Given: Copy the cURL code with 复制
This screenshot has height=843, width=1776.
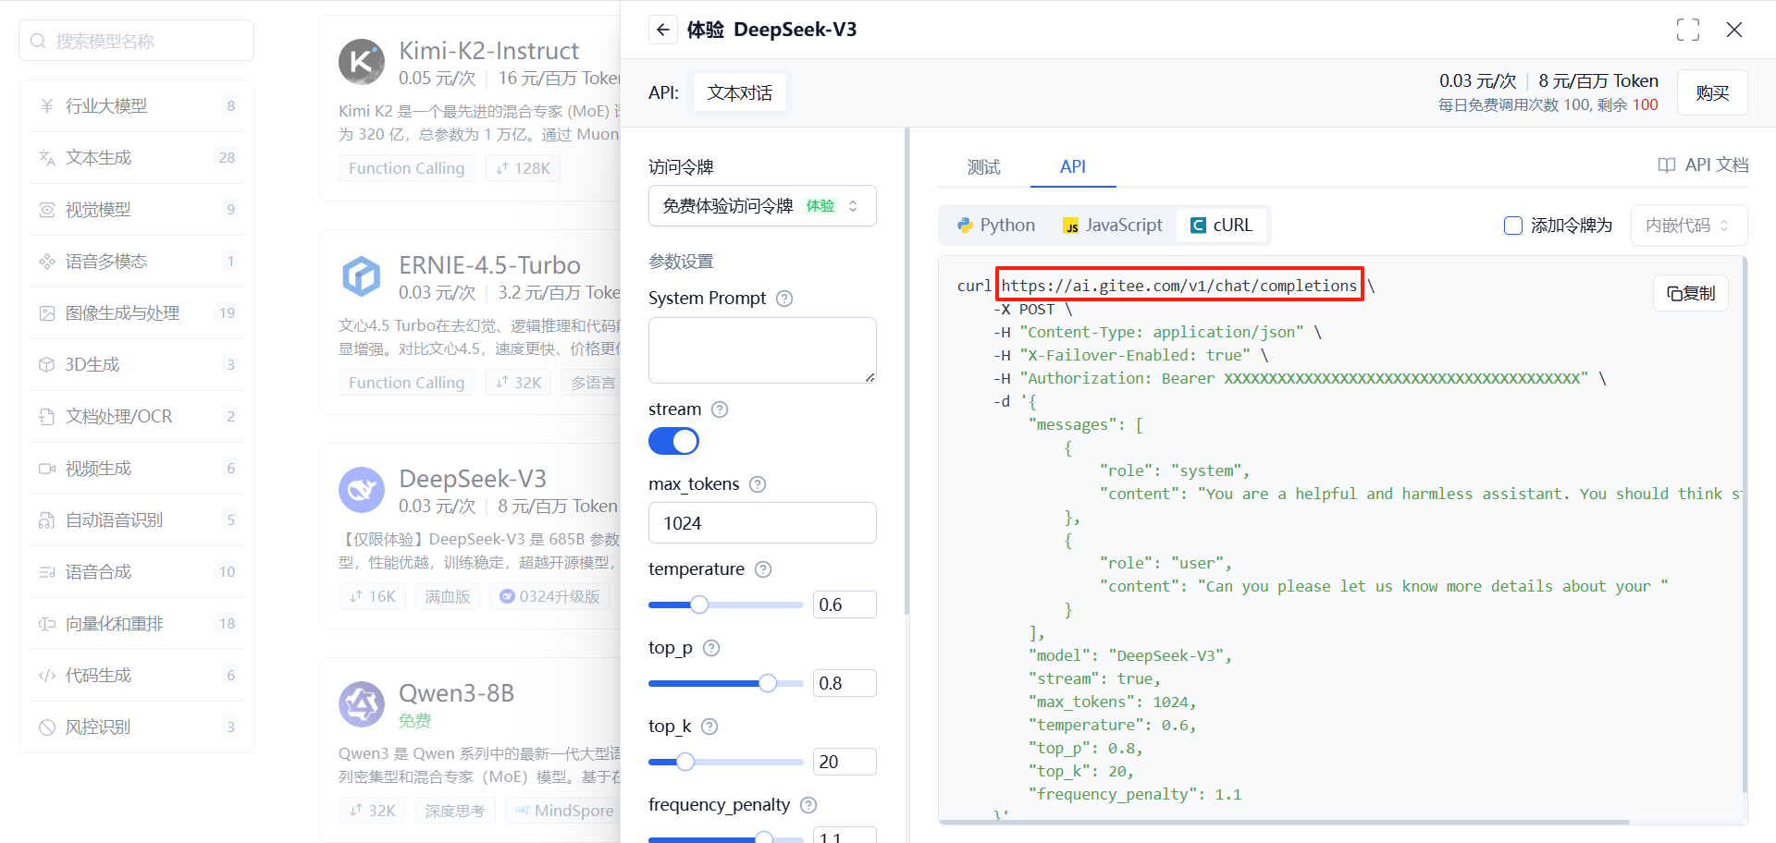Looking at the screenshot, I should [1690, 293].
